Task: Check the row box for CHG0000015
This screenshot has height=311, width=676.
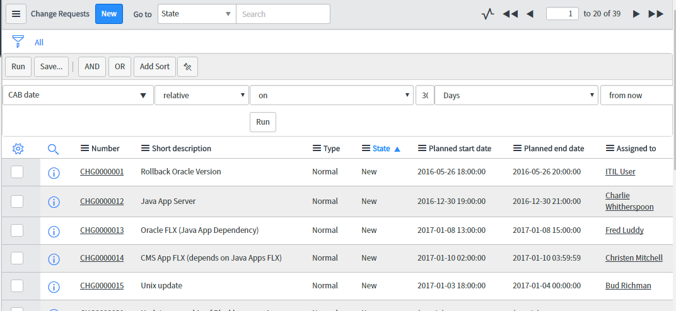Action: (x=17, y=286)
